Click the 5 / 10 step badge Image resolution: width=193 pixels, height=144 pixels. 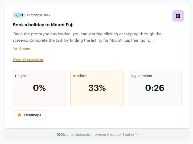(x=19, y=15)
